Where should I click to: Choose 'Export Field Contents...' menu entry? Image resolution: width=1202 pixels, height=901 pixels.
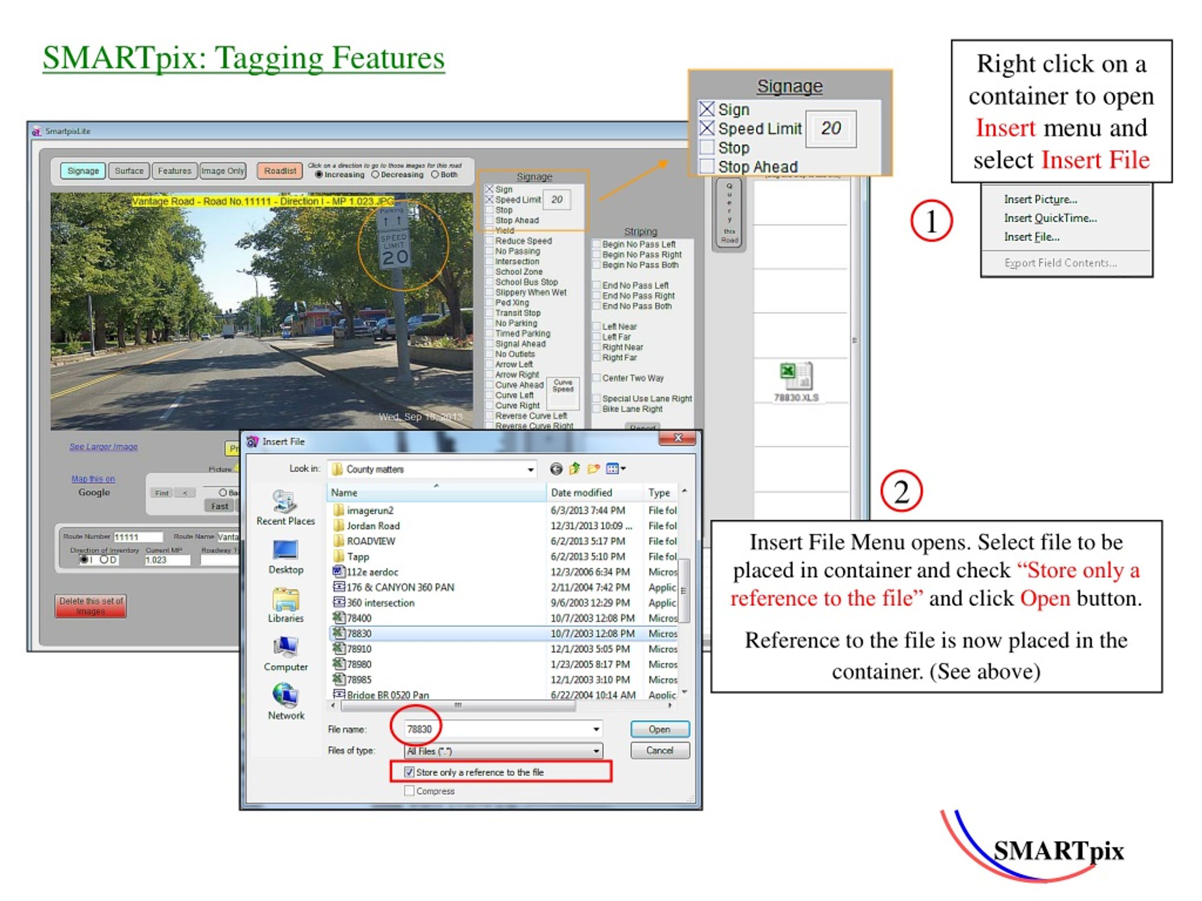1060,263
